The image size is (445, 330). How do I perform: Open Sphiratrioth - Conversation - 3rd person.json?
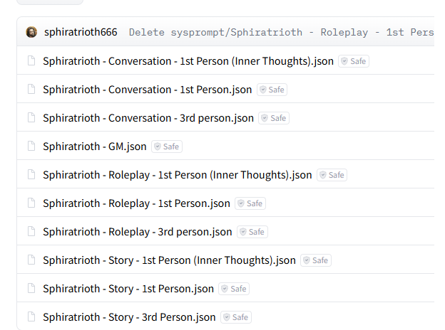pyautogui.click(x=148, y=118)
